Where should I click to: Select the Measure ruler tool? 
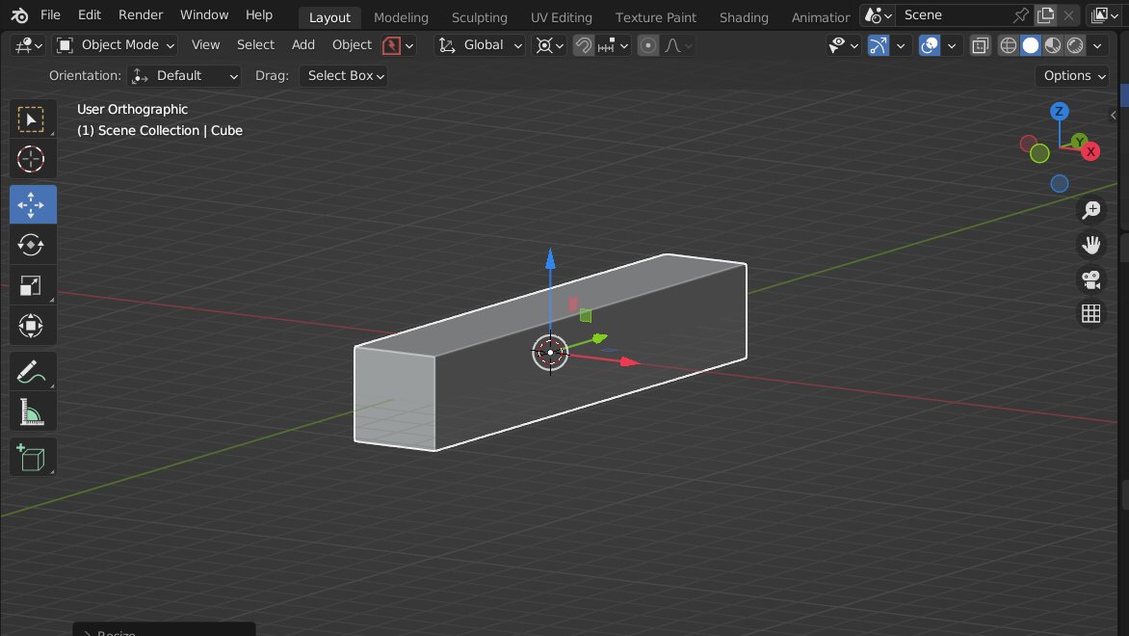[x=31, y=412]
